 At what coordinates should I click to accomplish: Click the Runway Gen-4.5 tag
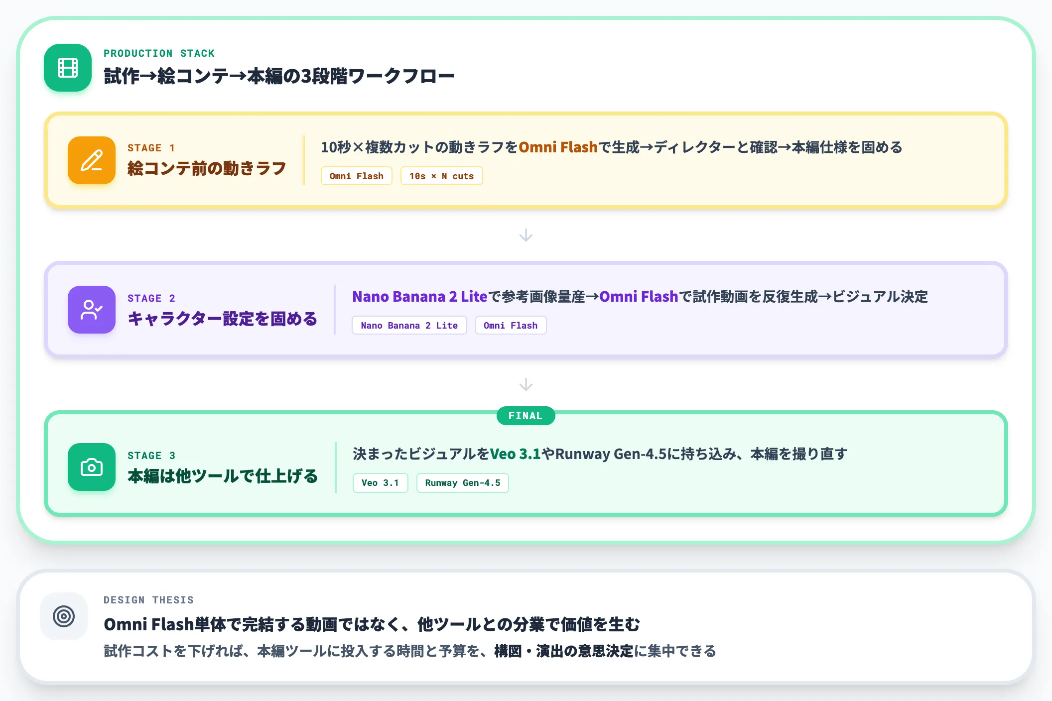click(463, 482)
